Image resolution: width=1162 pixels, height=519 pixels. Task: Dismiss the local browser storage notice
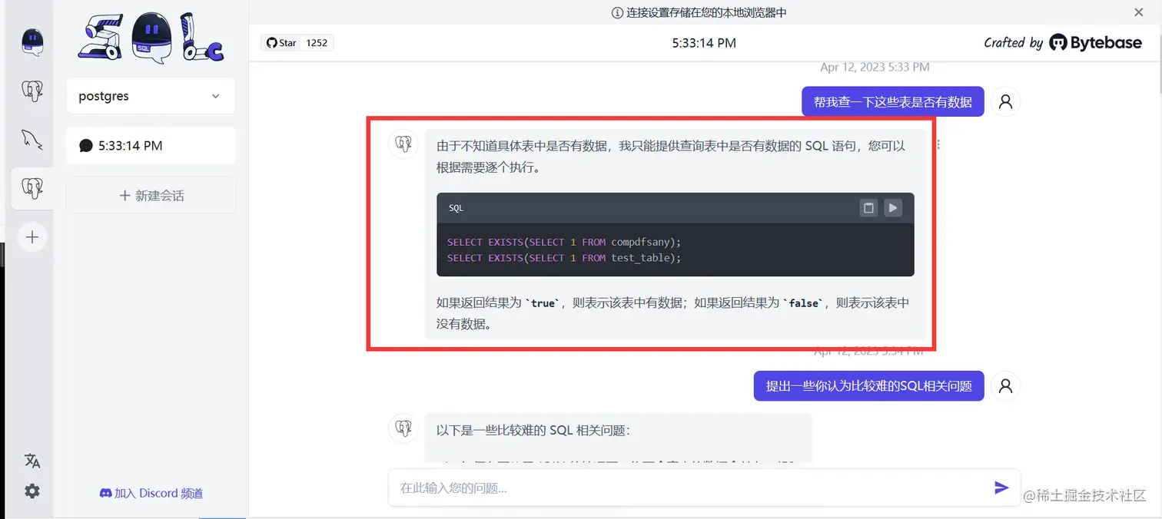1140,12
